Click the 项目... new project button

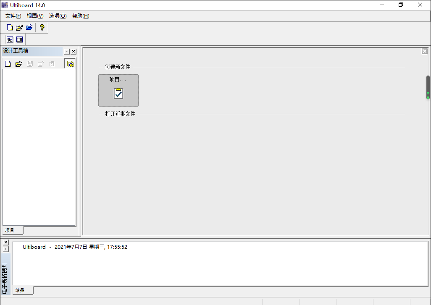(118, 90)
